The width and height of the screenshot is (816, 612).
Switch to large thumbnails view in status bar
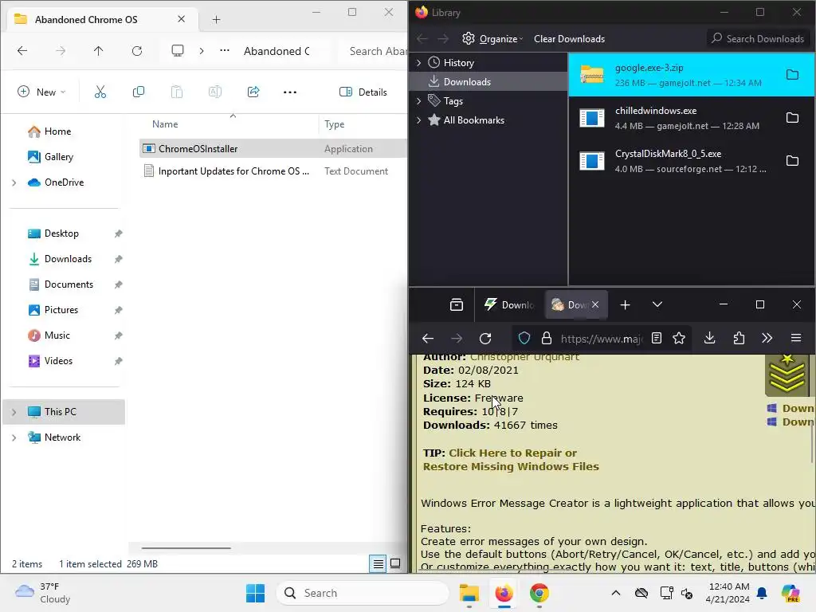[x=395, y=563]
